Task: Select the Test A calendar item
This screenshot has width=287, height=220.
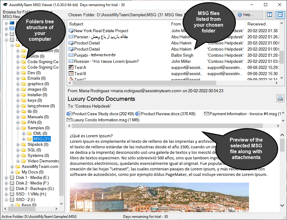Action: coord(80,67)
